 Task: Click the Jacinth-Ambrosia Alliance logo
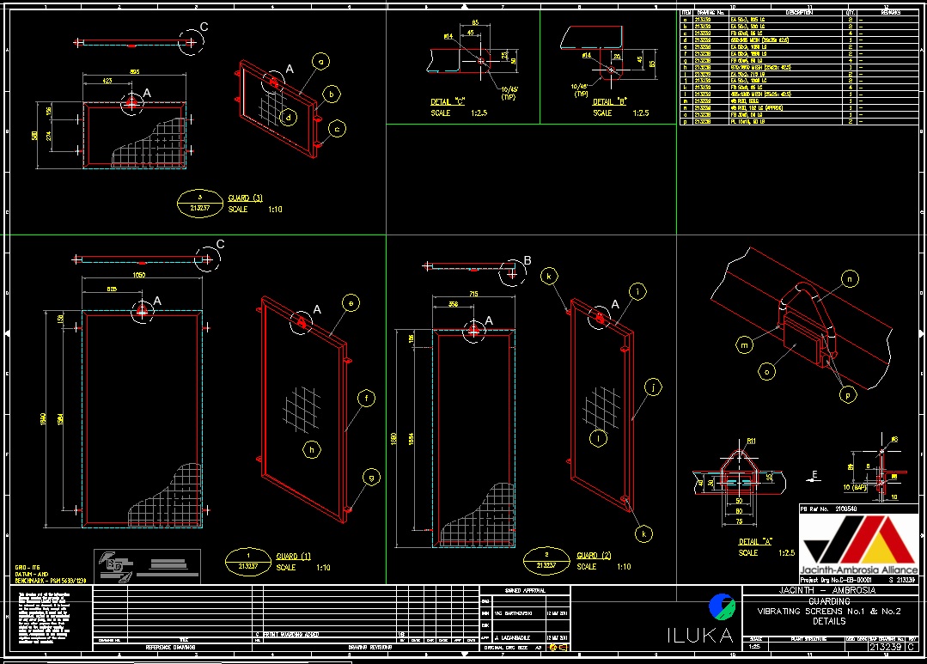coord(859,545)
